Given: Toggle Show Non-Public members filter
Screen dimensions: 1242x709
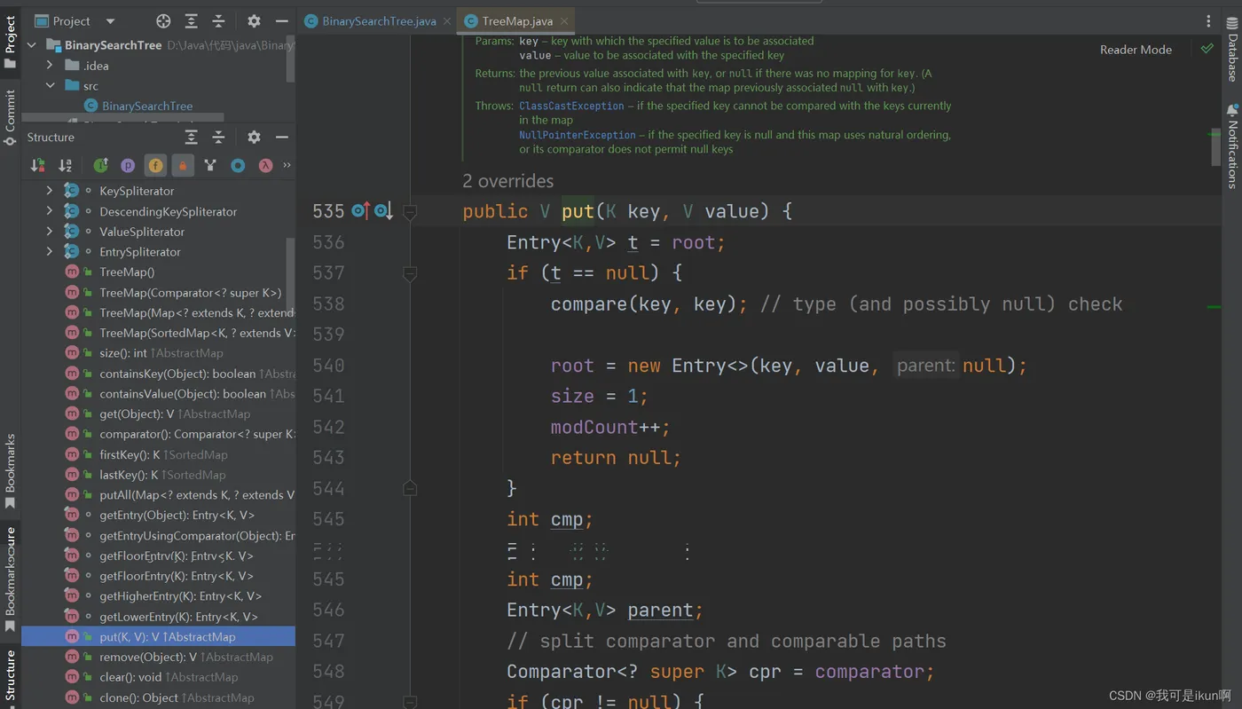Looking at the screenshot, I should coord(183,165).
